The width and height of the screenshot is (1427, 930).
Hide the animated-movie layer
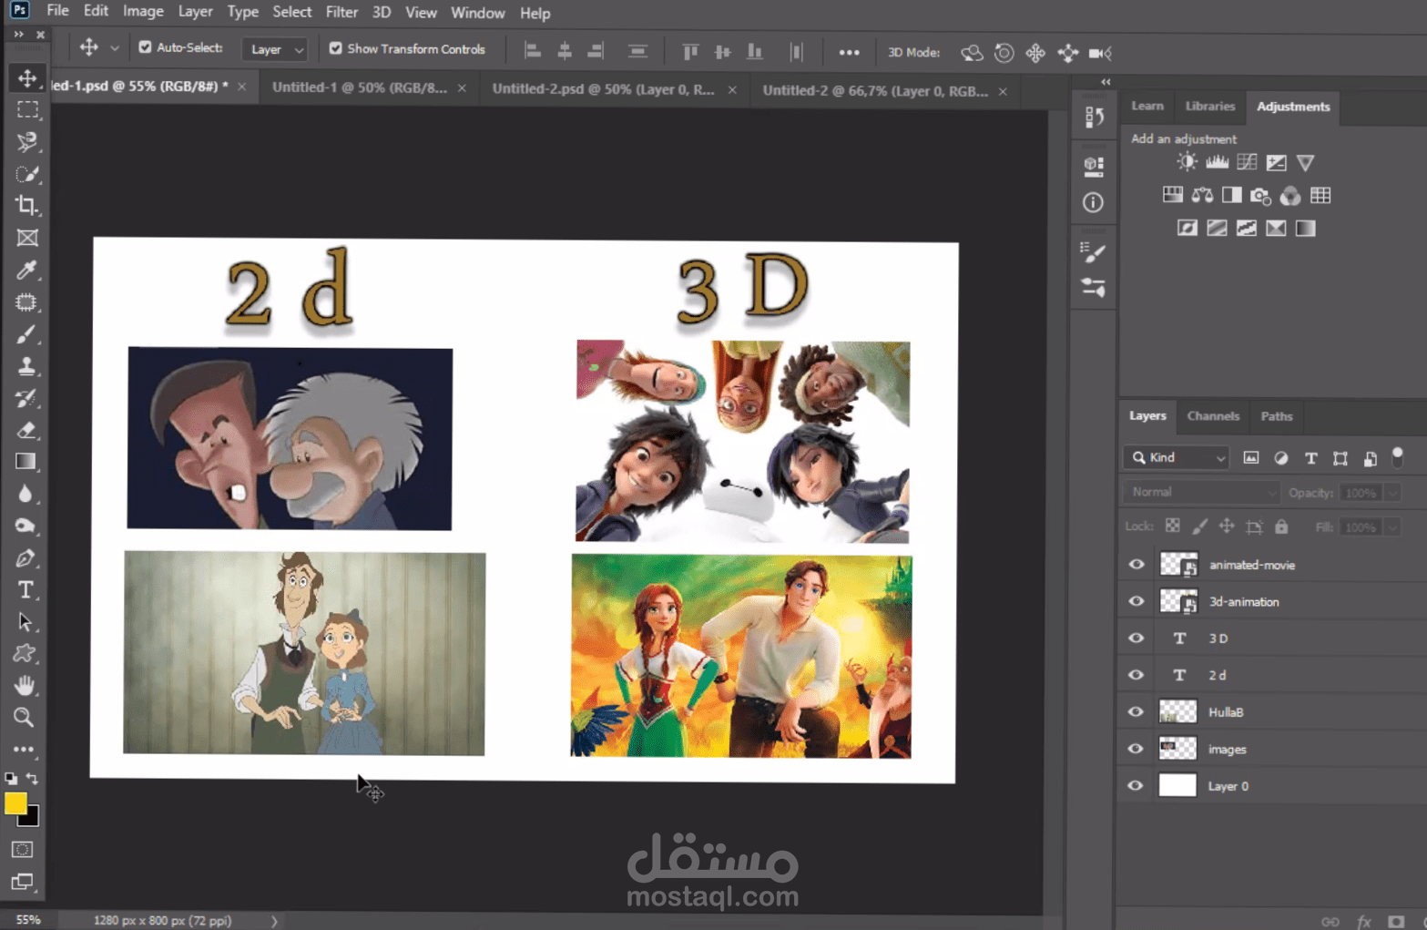point(1136,565)
